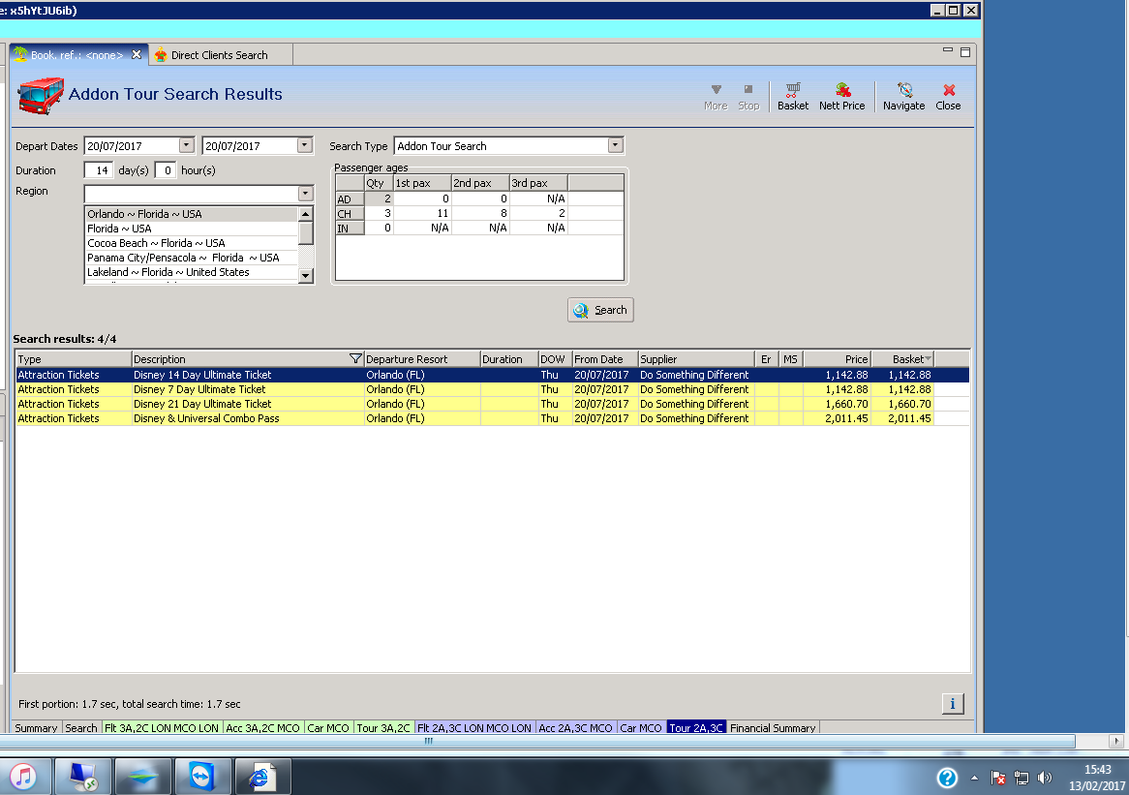1129x795 pixels.
Task: Click the volume speaker tray icon
Action: [x=1044, y=778]
